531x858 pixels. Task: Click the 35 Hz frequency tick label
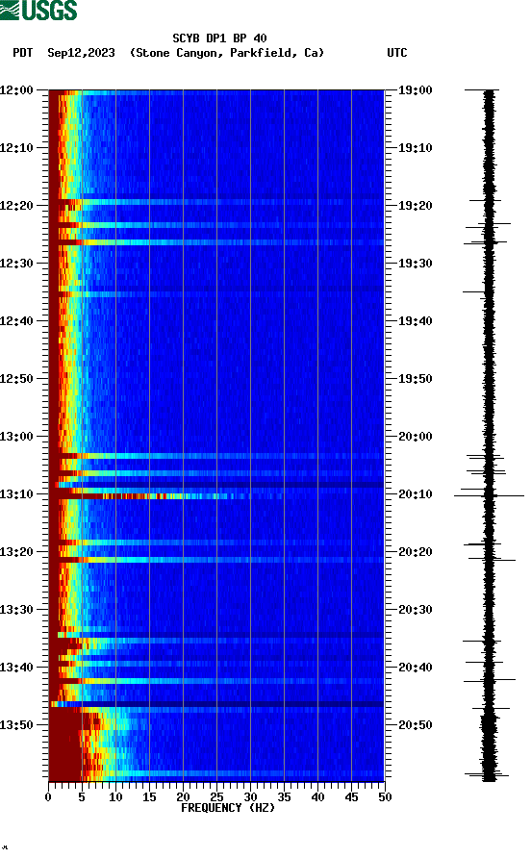point(284,797)
